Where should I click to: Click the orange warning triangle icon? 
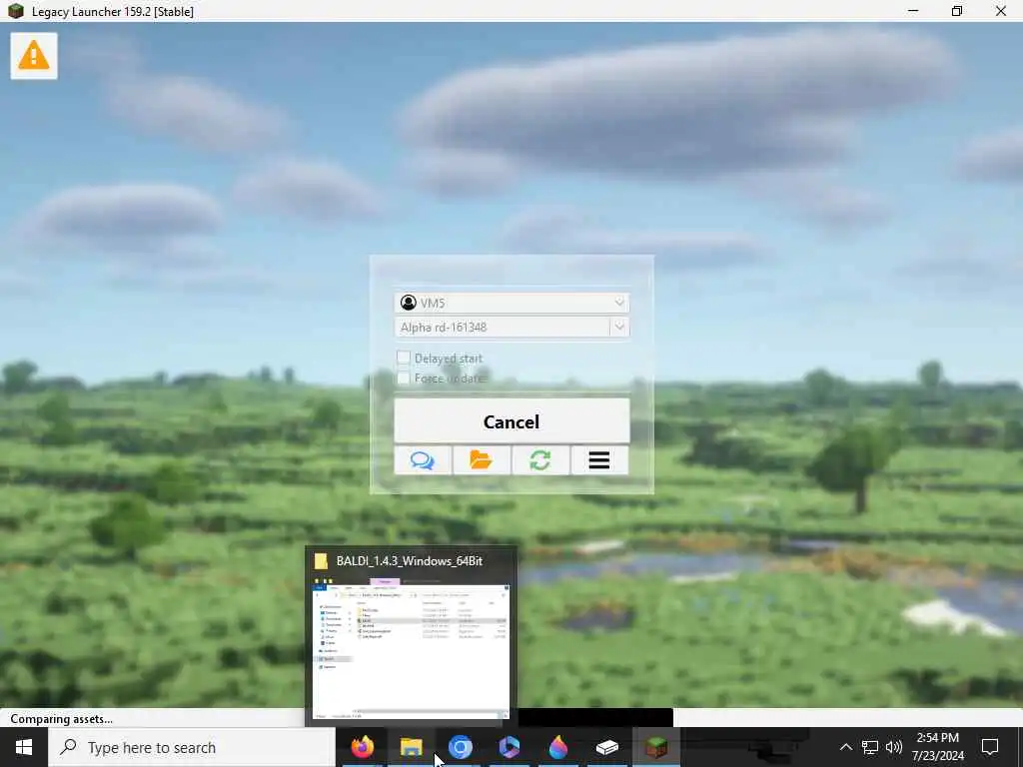[x=34, y=56]
